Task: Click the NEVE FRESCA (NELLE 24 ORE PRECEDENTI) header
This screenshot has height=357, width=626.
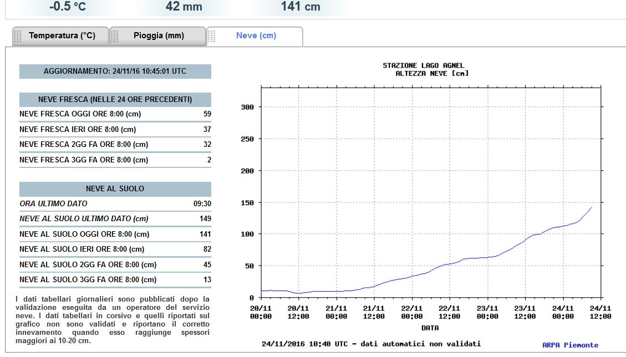Action: pyautogui.click(x=115, y=99)
